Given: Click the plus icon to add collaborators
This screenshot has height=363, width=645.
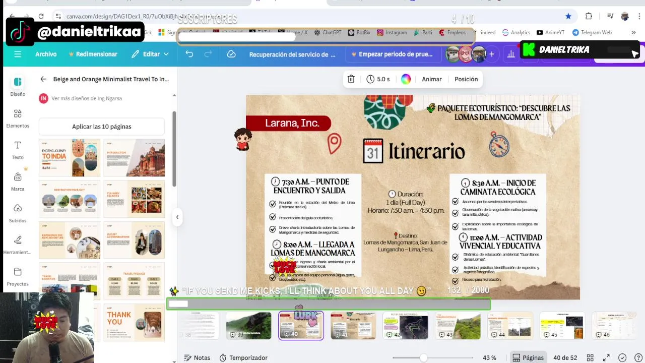Looking at the screenshot, I should pyautogui.click(x=492, y=54).
